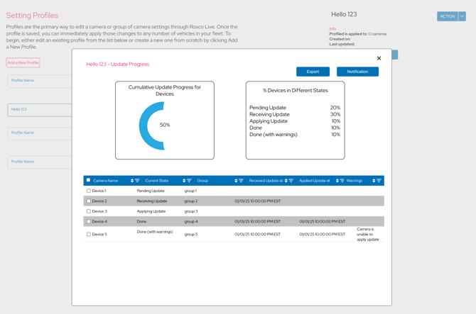
Task: Tick the checkbox for Device 5
Action: 89,234
